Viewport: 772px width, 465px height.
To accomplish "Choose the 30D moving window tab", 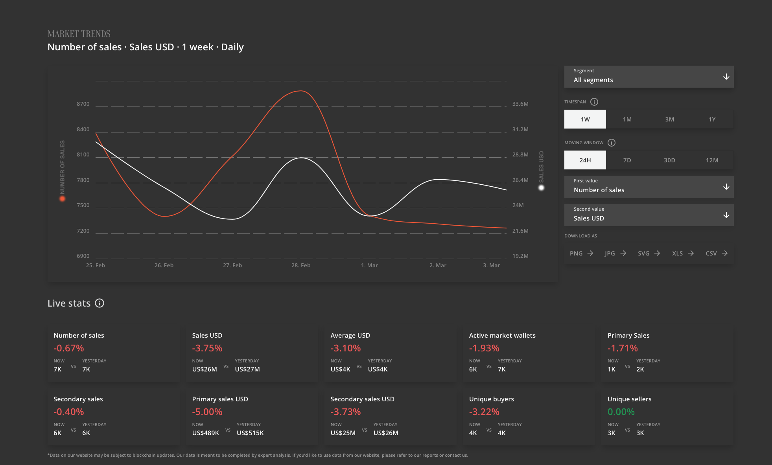I will click(x=669, y=160).
